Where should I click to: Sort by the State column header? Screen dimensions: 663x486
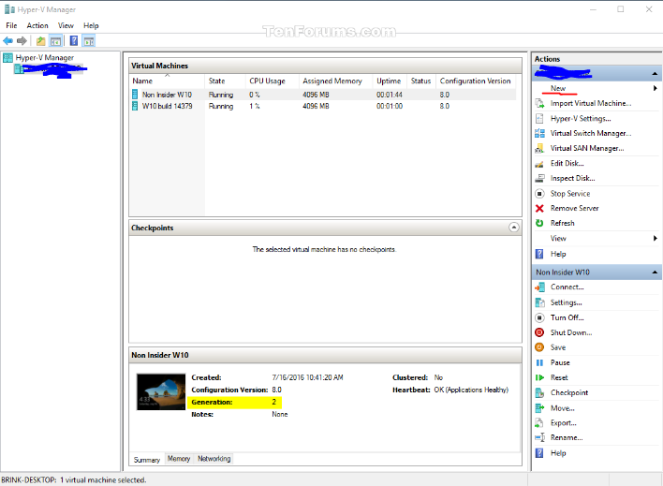[x=225, y=81]
